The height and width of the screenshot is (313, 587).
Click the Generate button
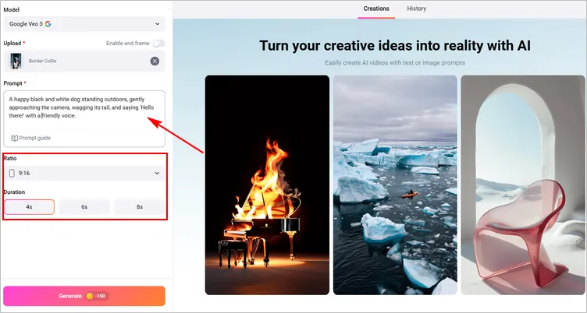84,296
